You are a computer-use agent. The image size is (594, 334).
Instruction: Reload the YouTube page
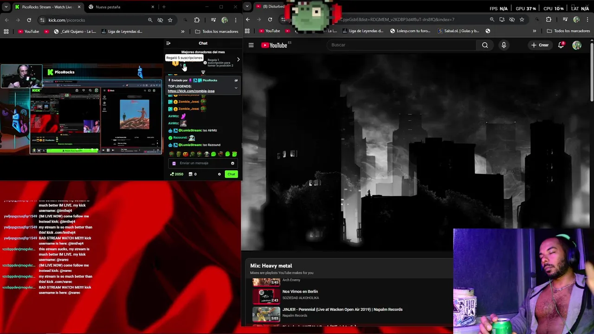click(270, 19)
